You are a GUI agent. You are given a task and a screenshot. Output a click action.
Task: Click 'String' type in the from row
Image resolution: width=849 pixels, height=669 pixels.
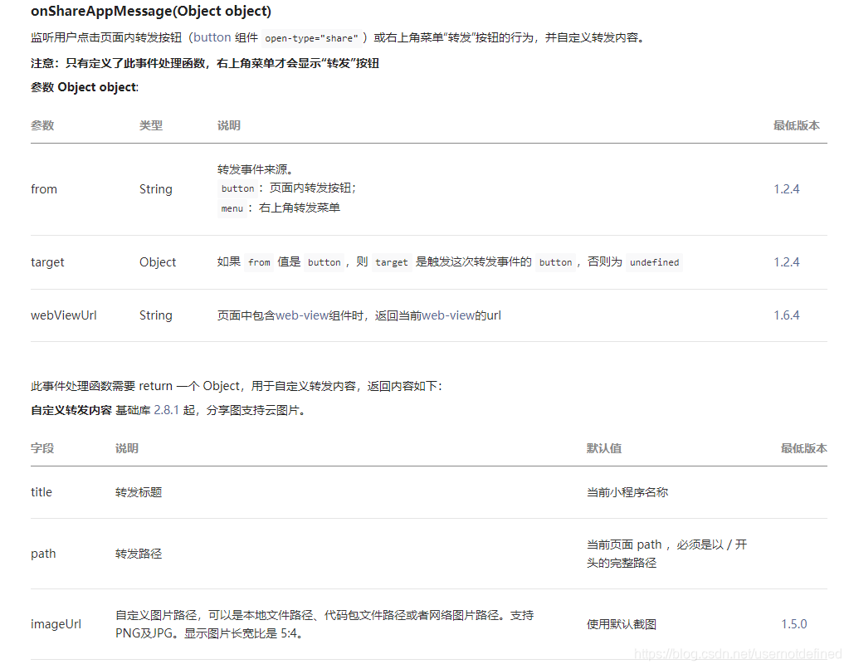tap(156, 189)
